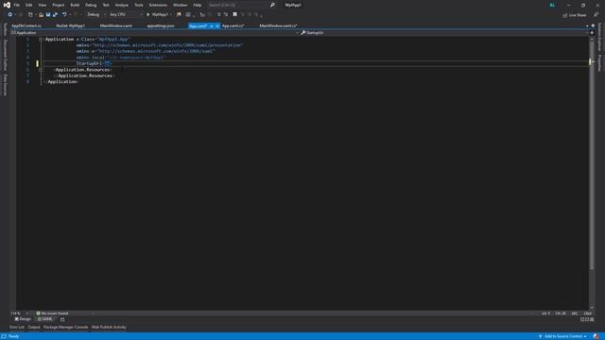Close the App.xaml tab
This screenshot has height=340, width=605.
[217, 25]
